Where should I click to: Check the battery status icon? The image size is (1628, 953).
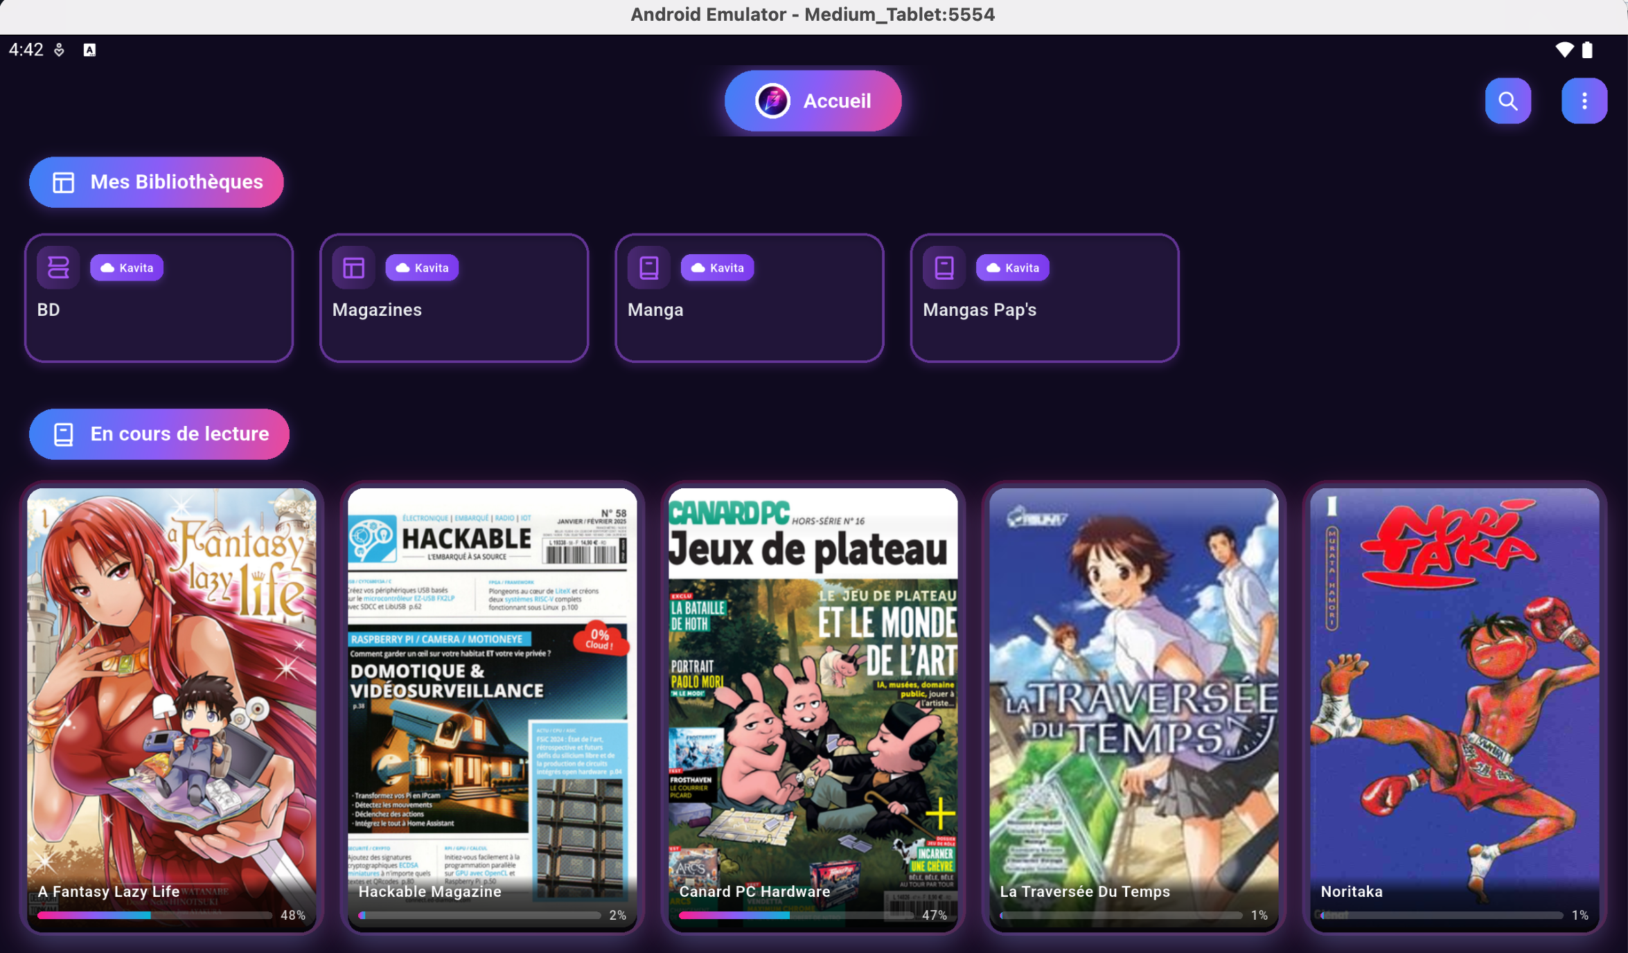[1587, 50]
